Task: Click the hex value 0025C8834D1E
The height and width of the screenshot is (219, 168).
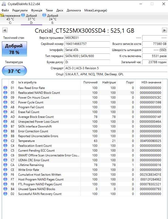Action: click(x=151, y=174)
